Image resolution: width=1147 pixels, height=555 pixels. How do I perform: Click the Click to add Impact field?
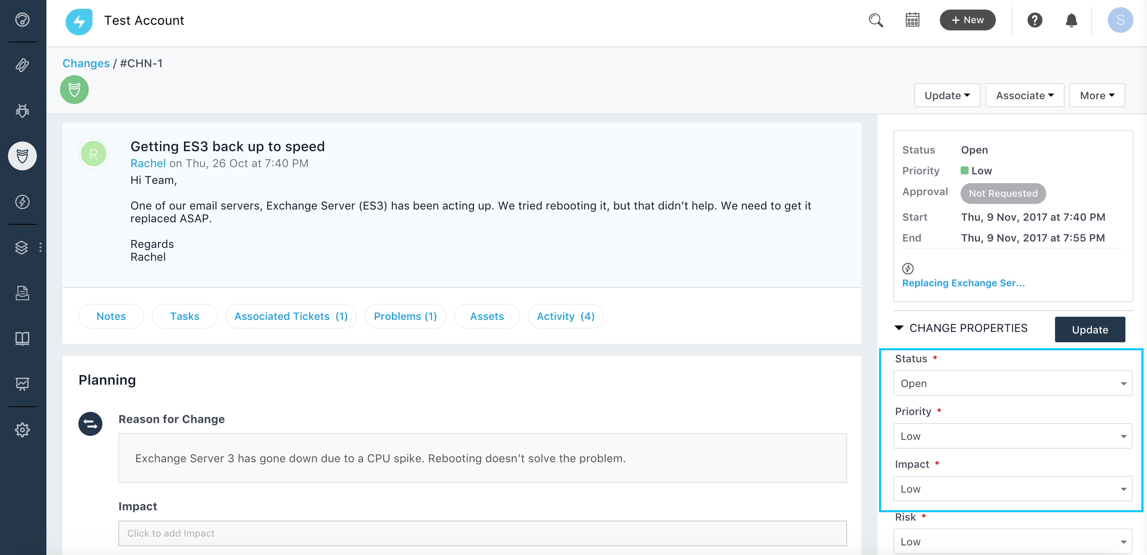click(x=482, y=533)
